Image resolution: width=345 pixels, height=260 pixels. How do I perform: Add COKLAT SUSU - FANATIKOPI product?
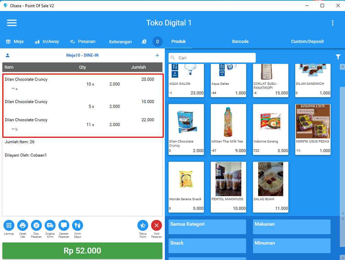coord(271,80)
